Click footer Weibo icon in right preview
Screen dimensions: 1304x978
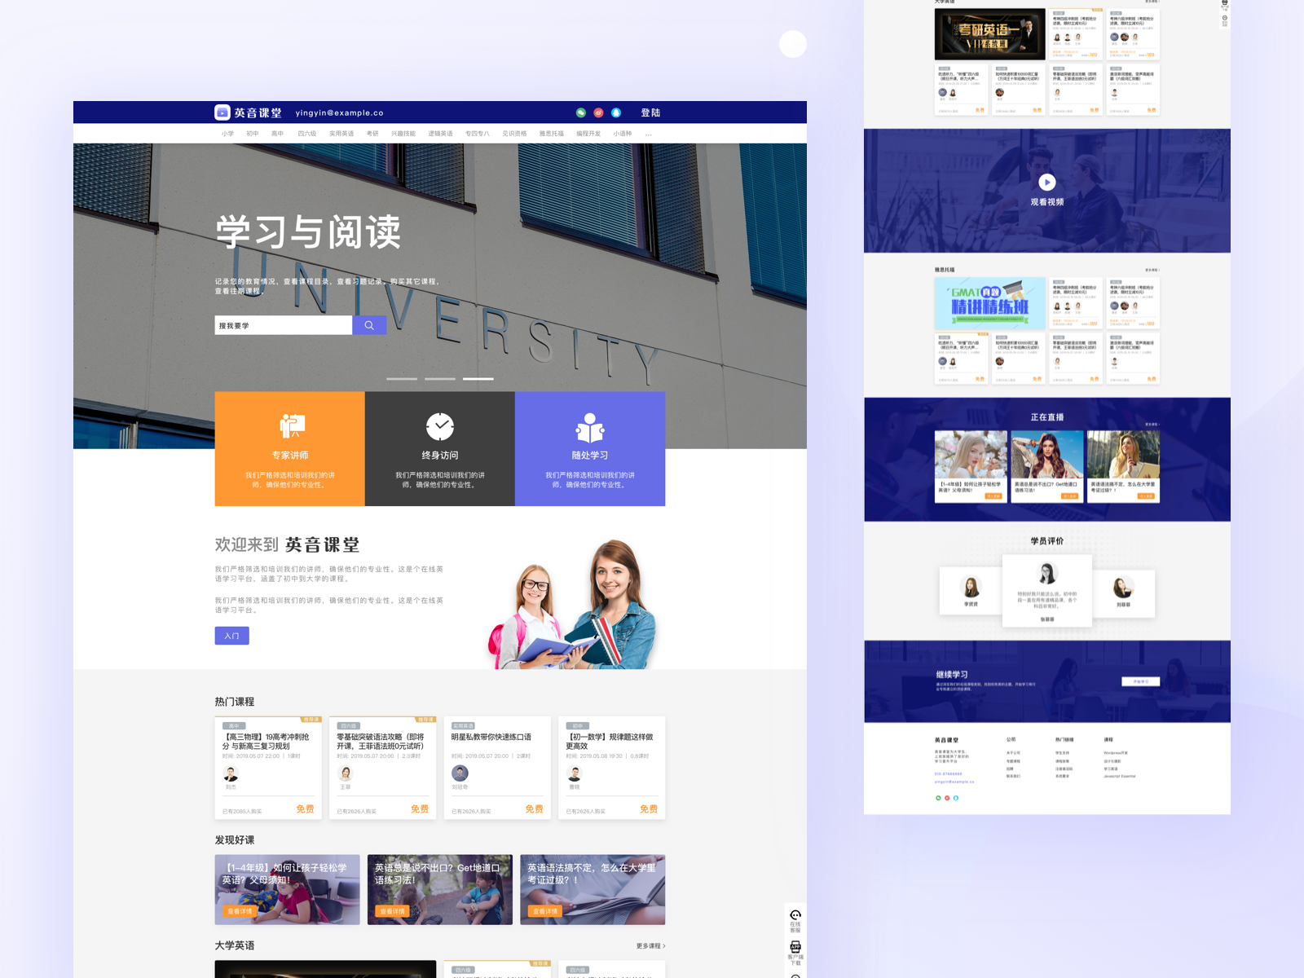(x=947, y=798)
